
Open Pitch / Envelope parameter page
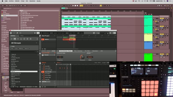(x=78, y=51)
